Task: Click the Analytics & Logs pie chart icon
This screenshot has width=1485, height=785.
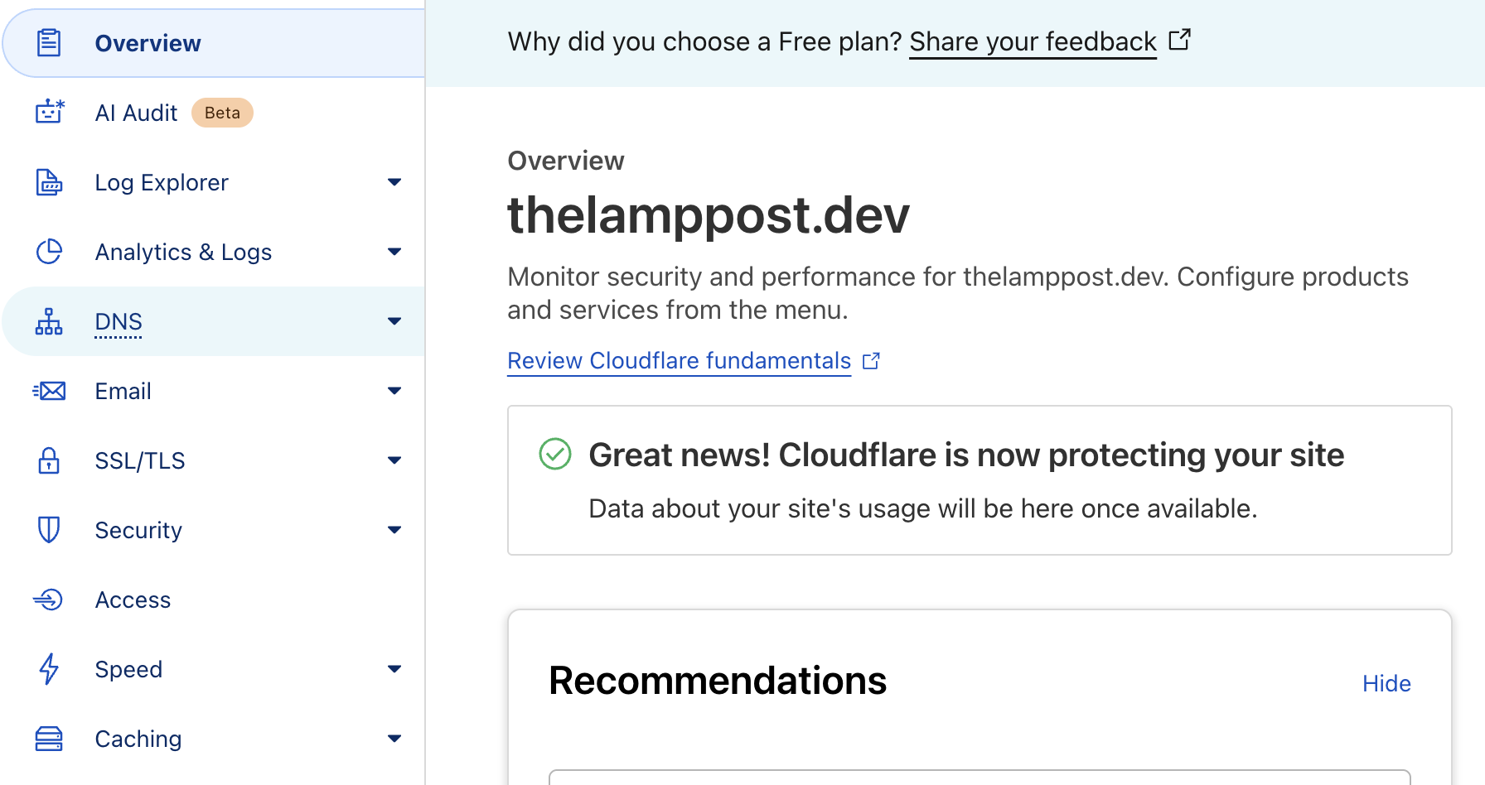Action: coord(49,252)
